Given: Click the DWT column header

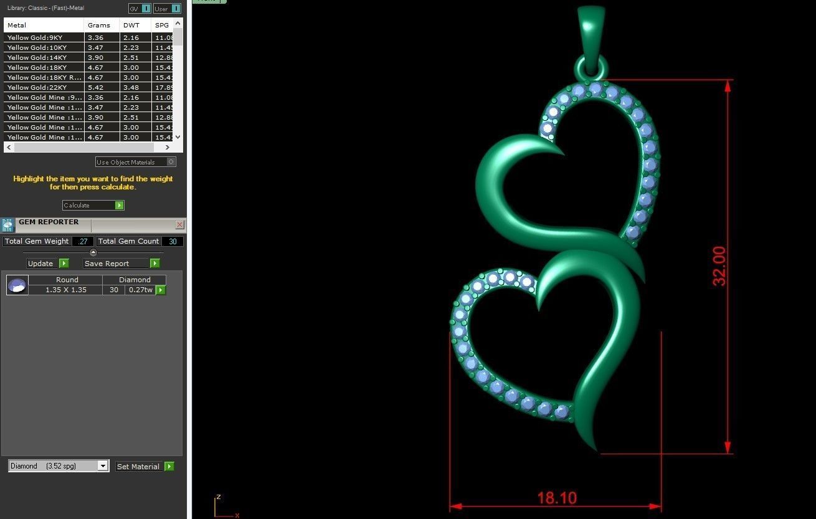Looking at the screenshot, I should coord(136,26).
